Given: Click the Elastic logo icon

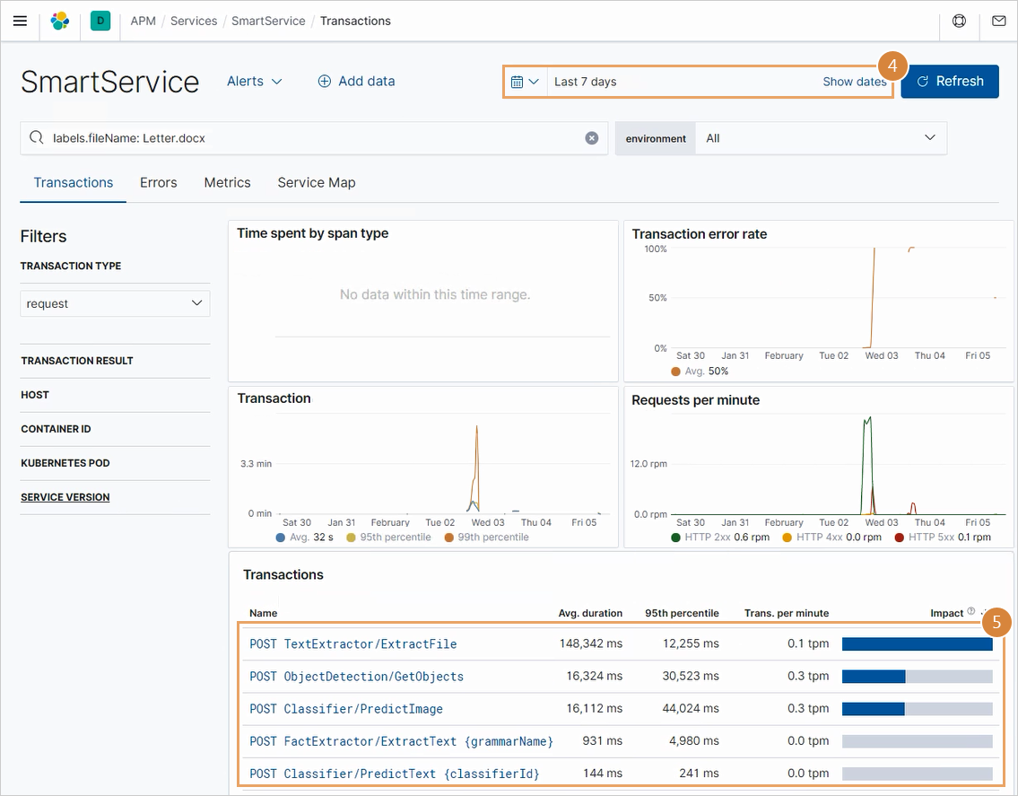Looking at the screenshot, I should tap(60, 21).
